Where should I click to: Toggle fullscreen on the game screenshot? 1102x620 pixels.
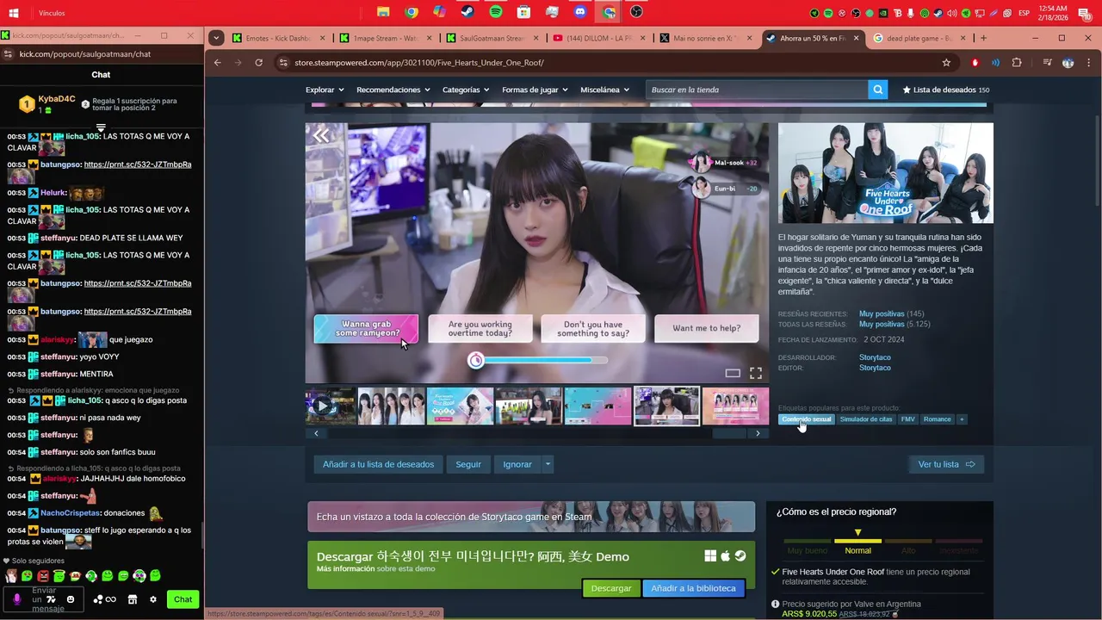point(755,373)
